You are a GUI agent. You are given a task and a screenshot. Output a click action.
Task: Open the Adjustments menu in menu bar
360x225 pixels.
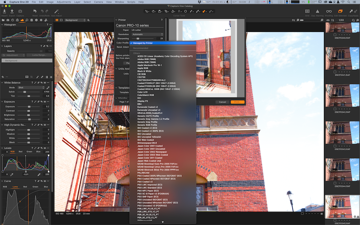[64, 2]
